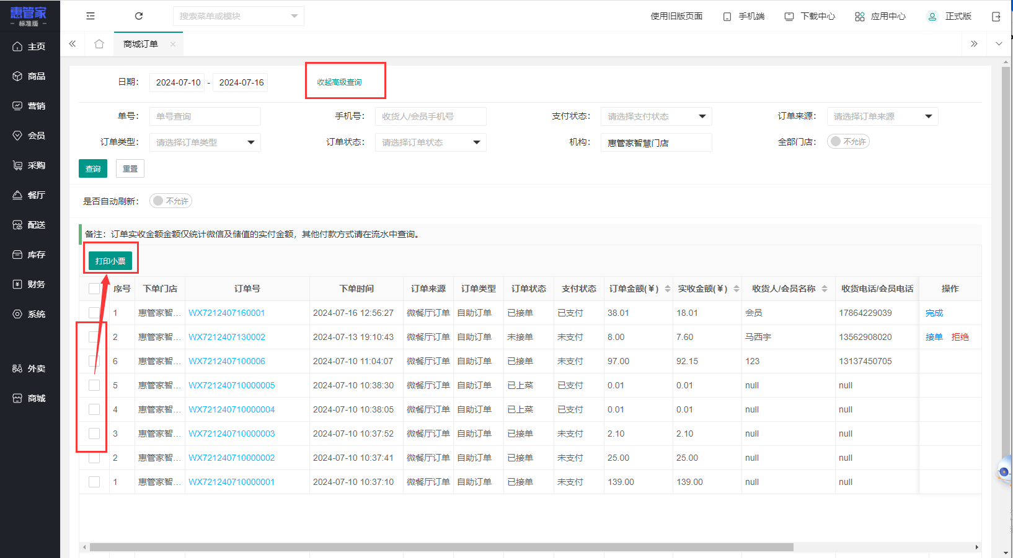Screen dimensions: 1013x558
Task: Open the 配送 delivery sidebar item
Action: pos(30,225)
